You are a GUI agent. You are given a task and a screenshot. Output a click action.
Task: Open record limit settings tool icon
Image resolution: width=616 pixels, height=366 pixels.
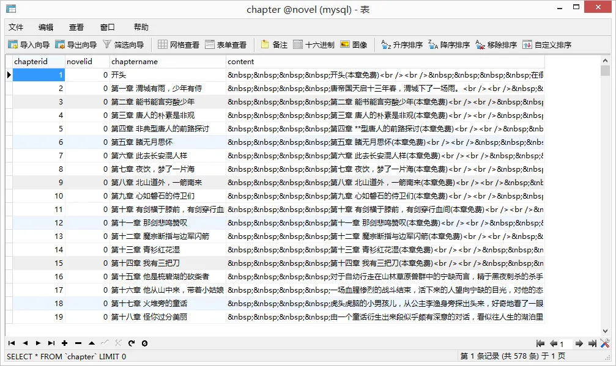605,343
